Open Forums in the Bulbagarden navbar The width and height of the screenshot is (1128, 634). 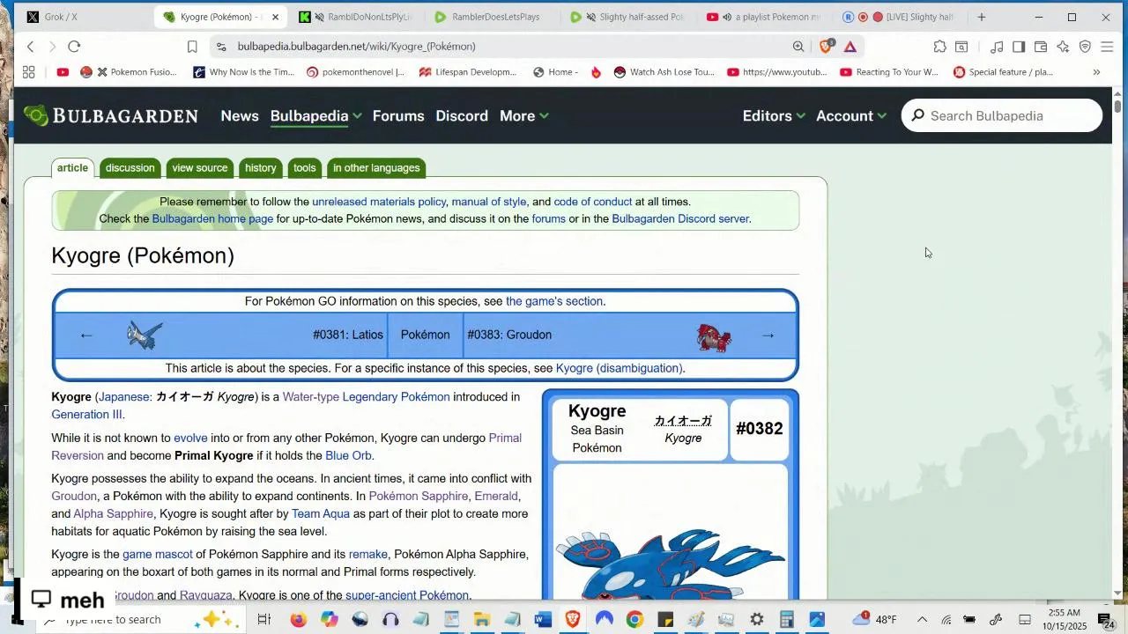click(x=398, y=115)
